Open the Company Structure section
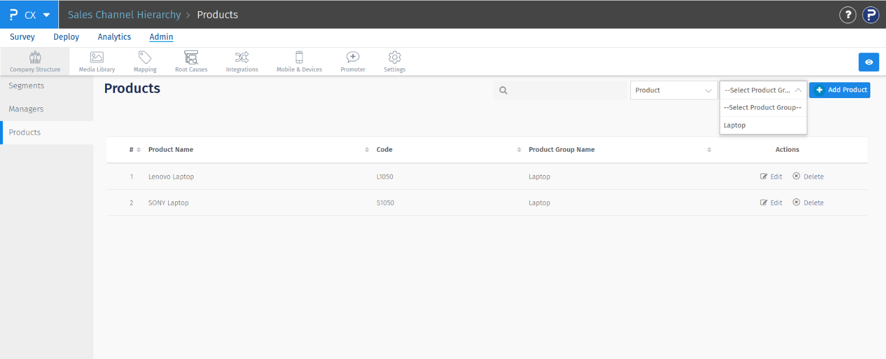The image size is (886, 359). tap(35, 61)
